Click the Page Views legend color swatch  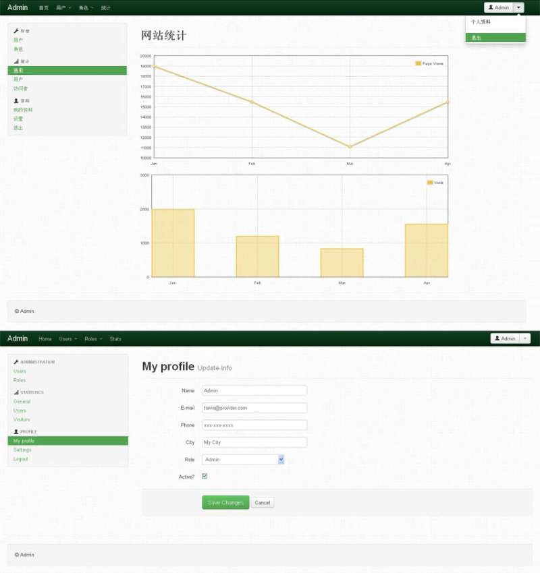click(418, 63)
